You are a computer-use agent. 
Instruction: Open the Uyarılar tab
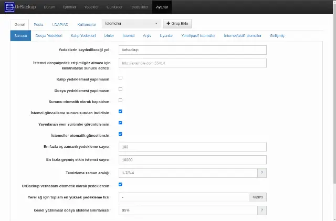click(x=166, y=36)
